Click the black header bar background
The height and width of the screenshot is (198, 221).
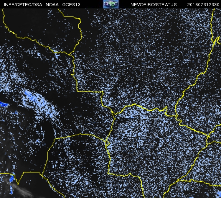point(92,4)
